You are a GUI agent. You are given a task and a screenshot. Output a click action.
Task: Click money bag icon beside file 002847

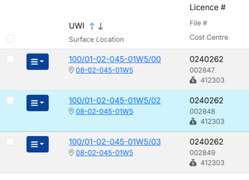pos(193,80)
